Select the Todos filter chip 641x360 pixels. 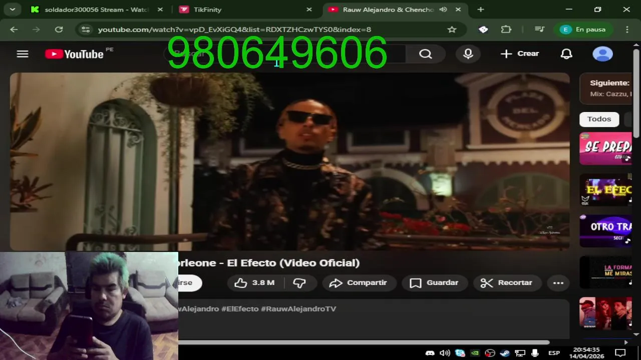pyautogui.click(x=599, y=119)
